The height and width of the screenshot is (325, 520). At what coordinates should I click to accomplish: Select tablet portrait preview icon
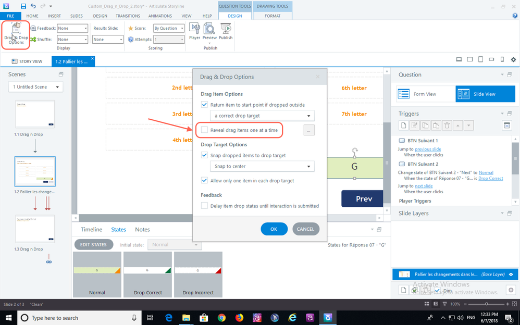point(480,59)
